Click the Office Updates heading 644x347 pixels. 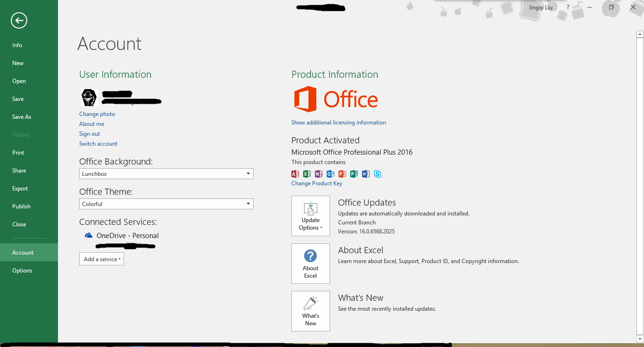click(367, 203)
